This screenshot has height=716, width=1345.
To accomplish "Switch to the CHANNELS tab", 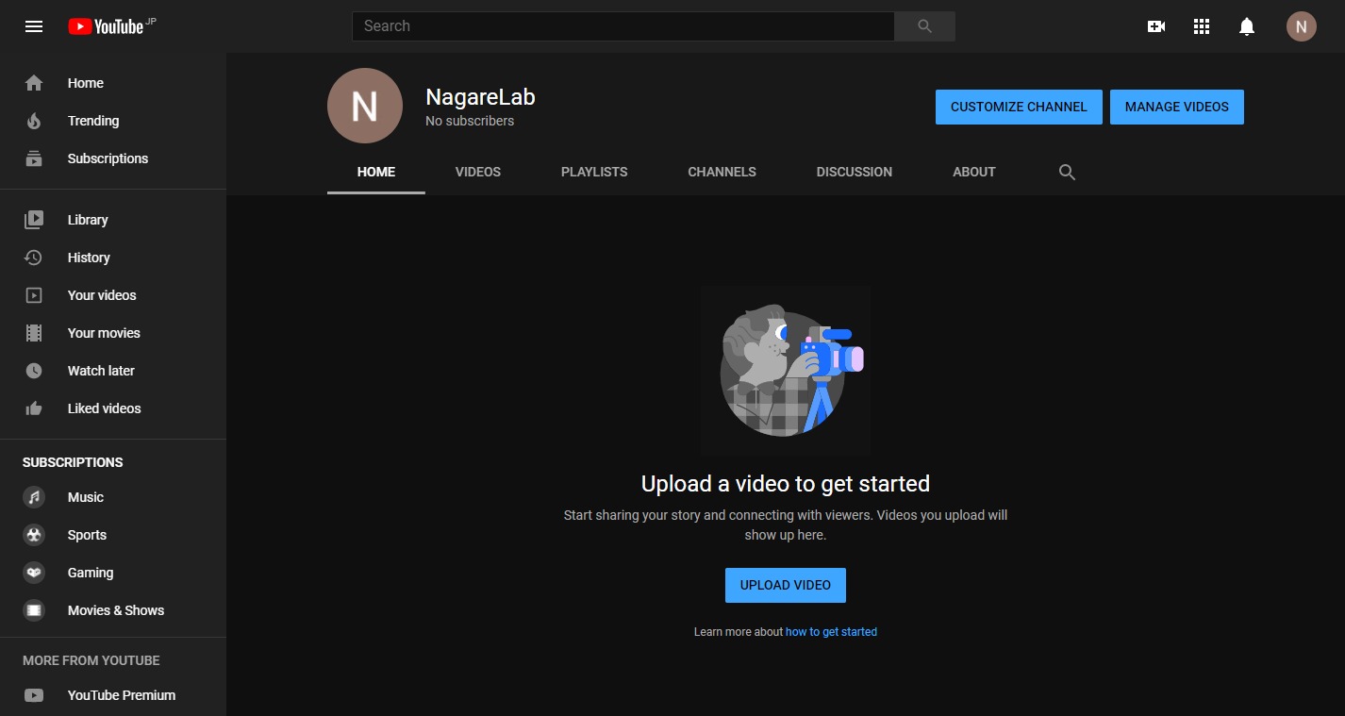I will (722, 172).
